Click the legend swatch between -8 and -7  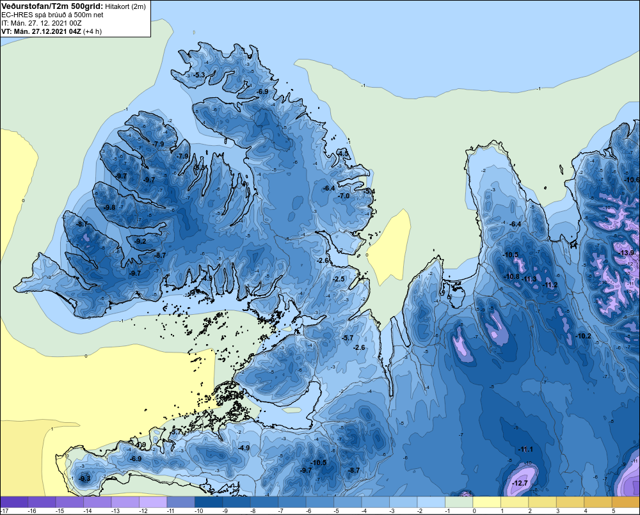[264, 502]
